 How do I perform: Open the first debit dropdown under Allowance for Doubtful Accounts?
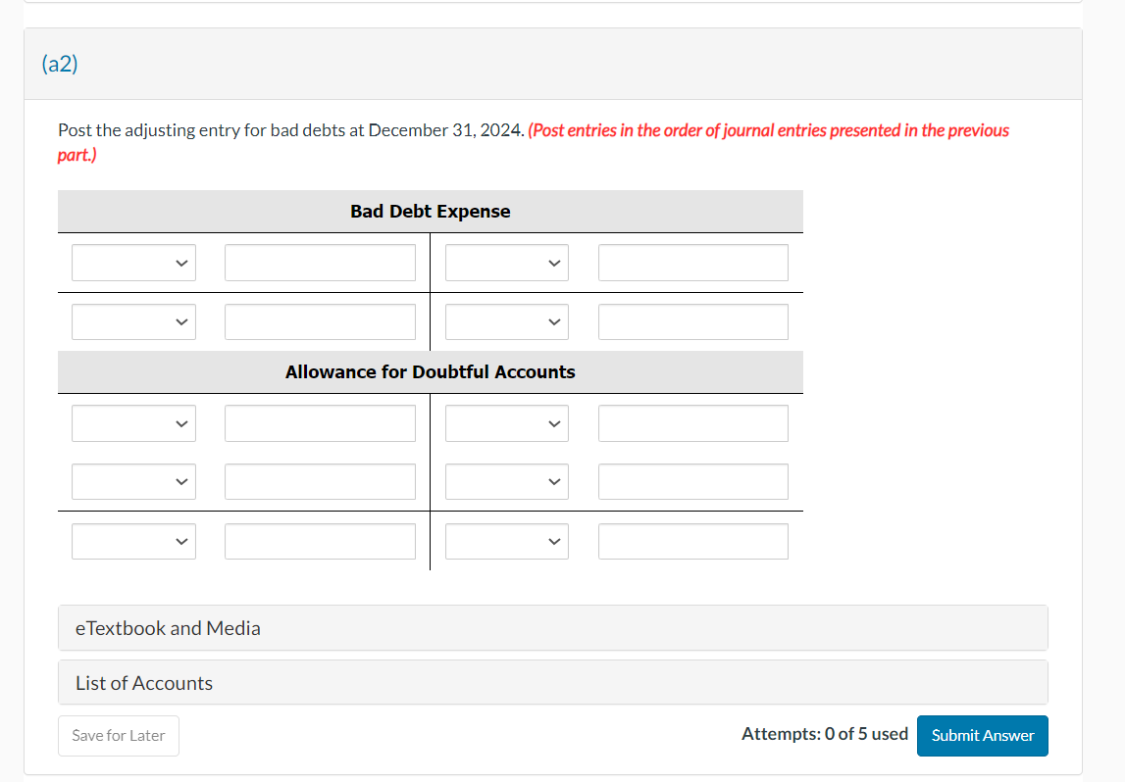pos(133,422)
